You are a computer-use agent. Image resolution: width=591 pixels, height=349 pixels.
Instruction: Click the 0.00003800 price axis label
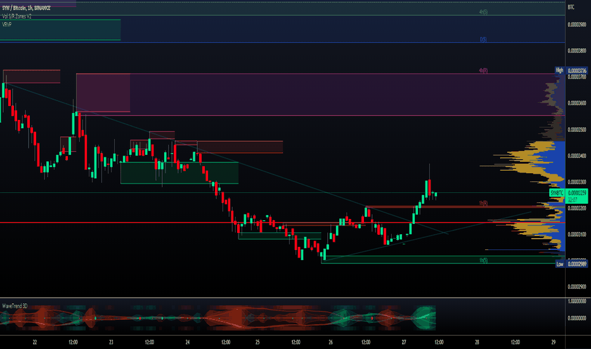pos(576,51)
